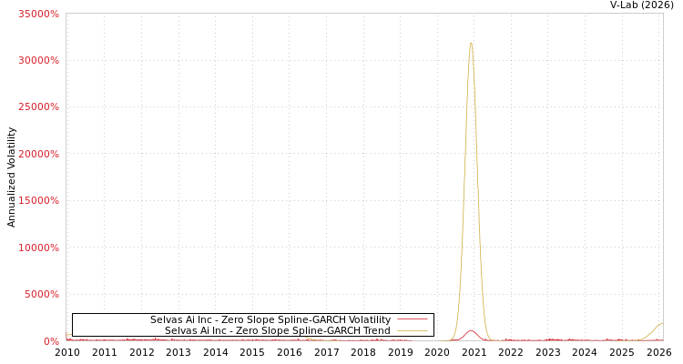The image size is (683, 364).
Task: Click the 2012 x-axis label
Action: 141,353
